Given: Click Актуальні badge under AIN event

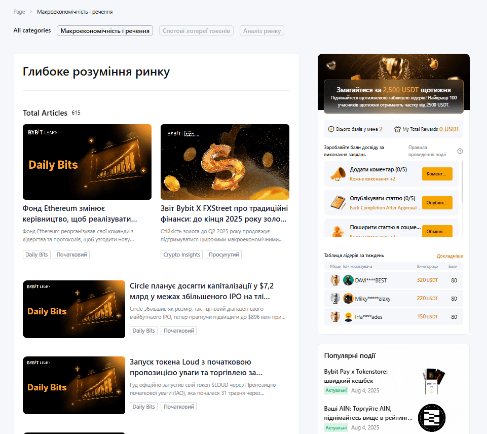Looking at the screenshot, I should click(336, 428).
